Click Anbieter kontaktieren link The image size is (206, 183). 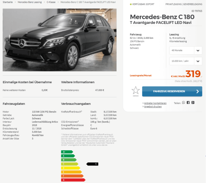point(155,103)
